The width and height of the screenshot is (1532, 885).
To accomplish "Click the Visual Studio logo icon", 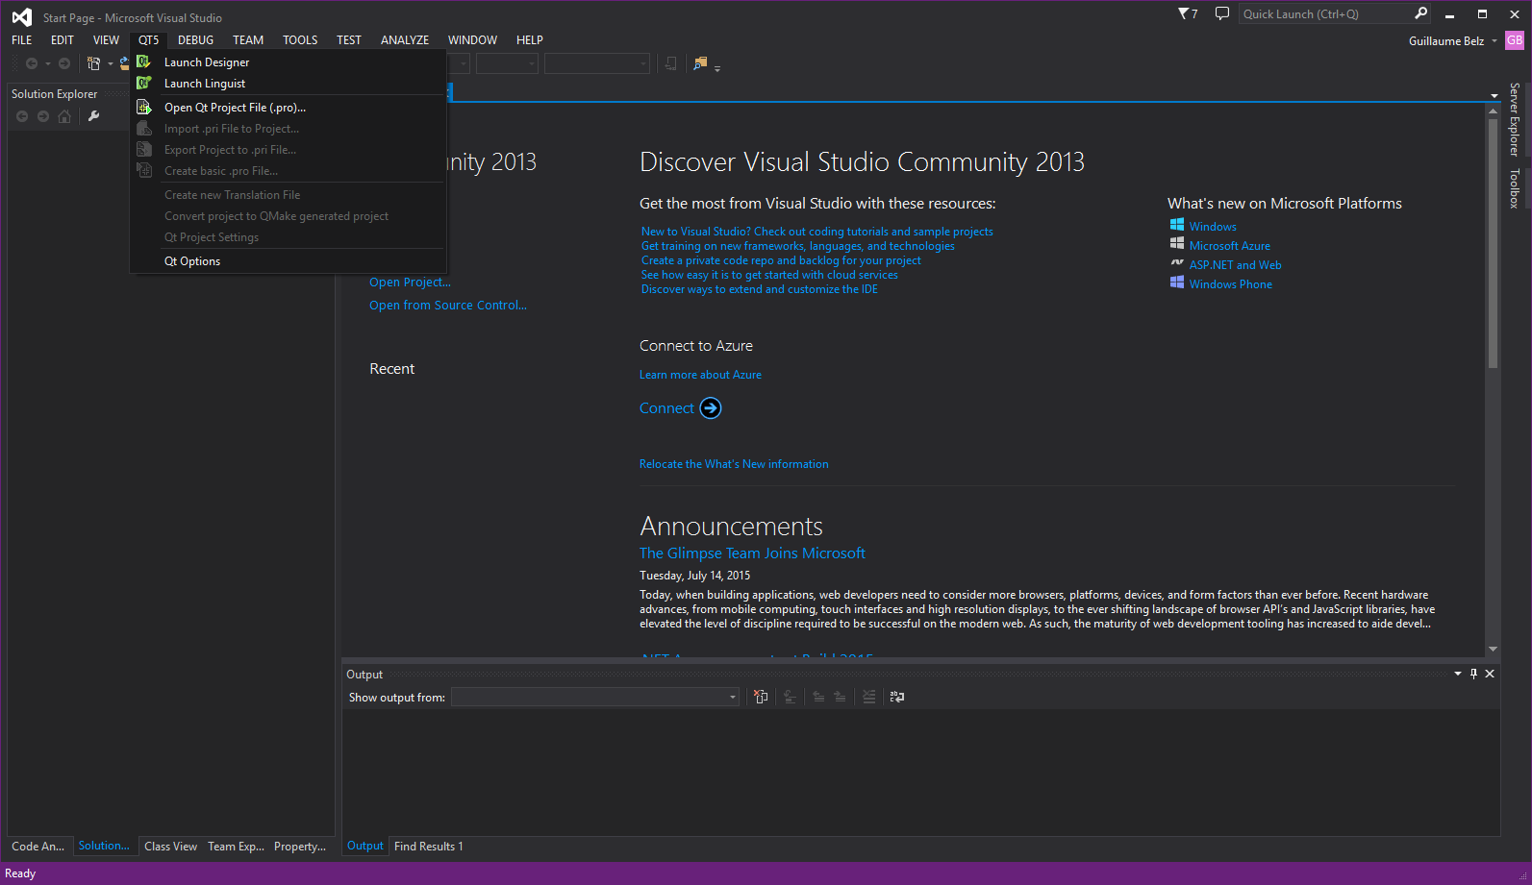I will (x=21, y=17).
